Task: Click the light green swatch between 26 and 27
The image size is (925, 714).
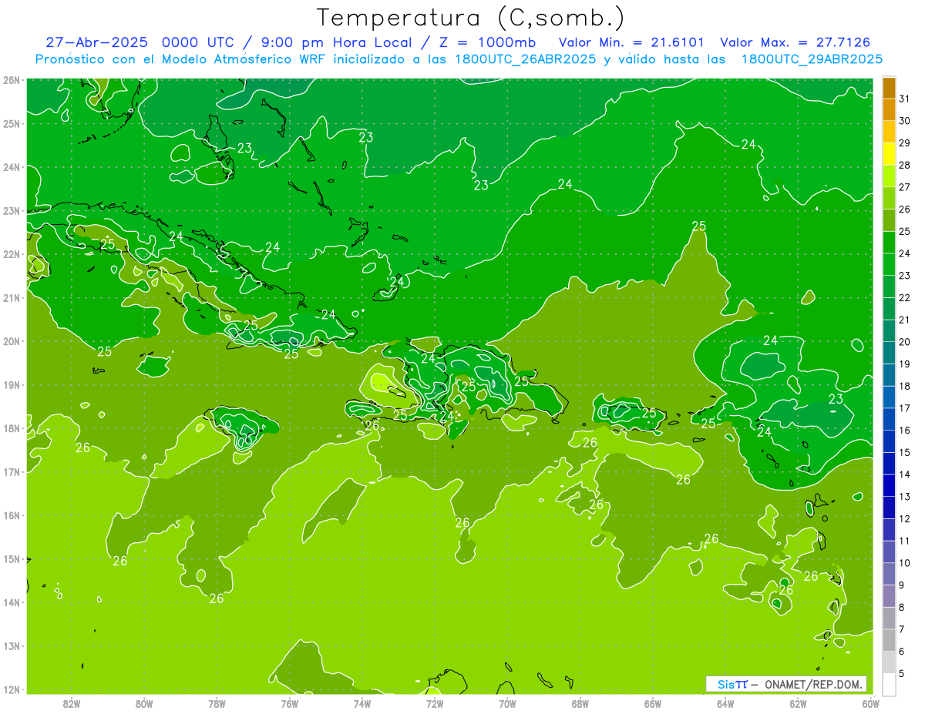Action: point(889,199)
